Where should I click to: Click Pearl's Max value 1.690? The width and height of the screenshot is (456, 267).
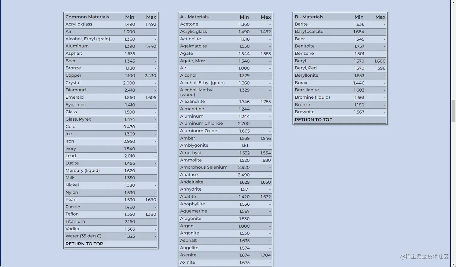point(151,200)
